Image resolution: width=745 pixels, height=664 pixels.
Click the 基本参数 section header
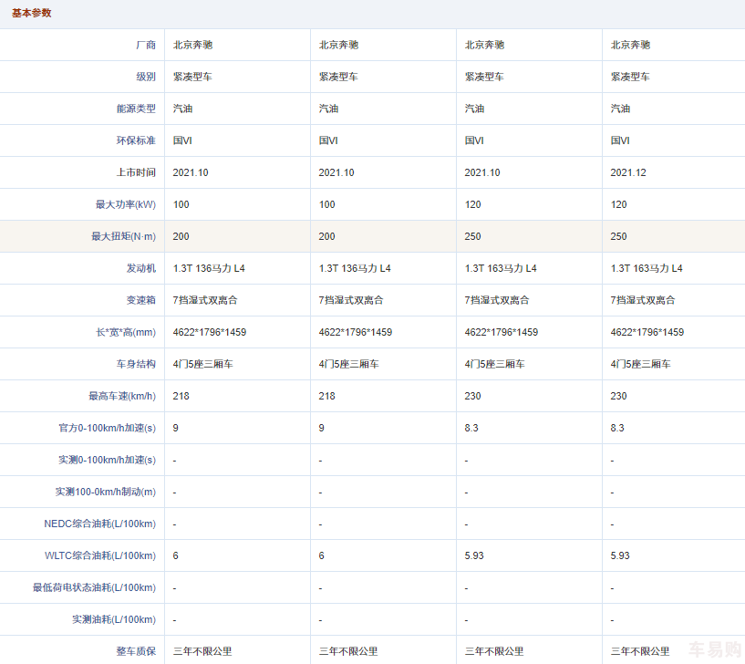(31, 14)
